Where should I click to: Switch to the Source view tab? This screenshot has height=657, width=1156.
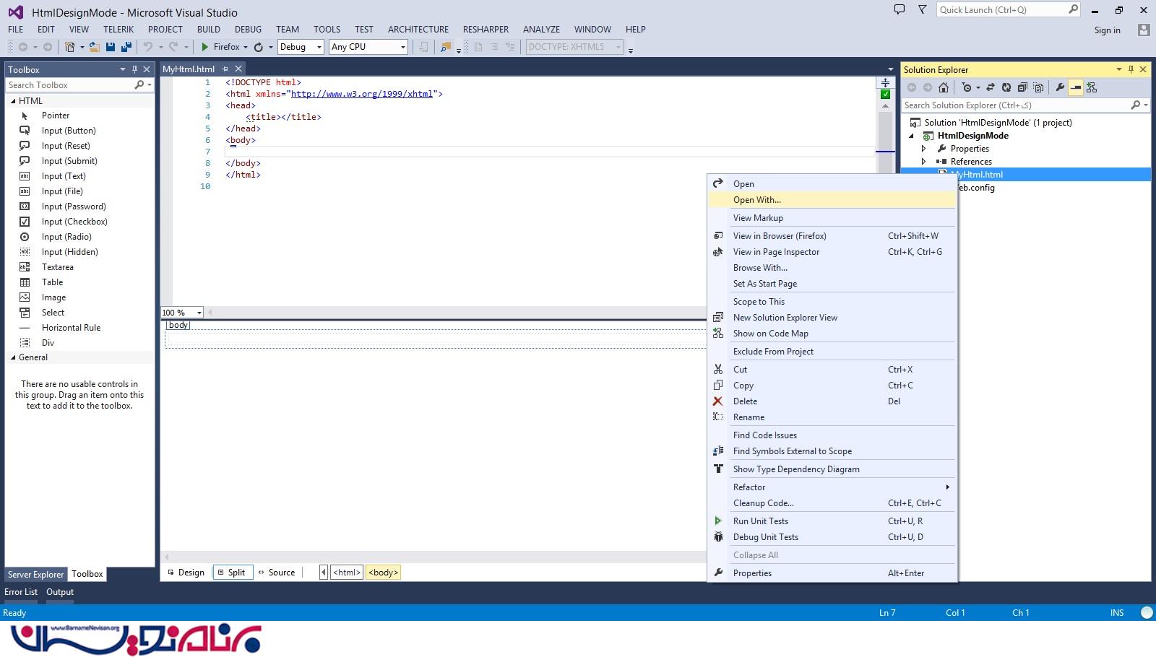coord(276,573)
